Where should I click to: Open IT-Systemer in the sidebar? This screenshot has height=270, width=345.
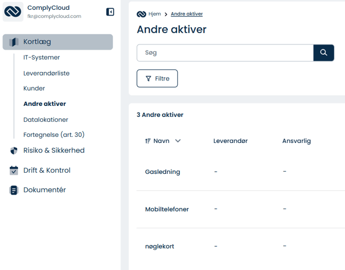(x=42, y=58)
